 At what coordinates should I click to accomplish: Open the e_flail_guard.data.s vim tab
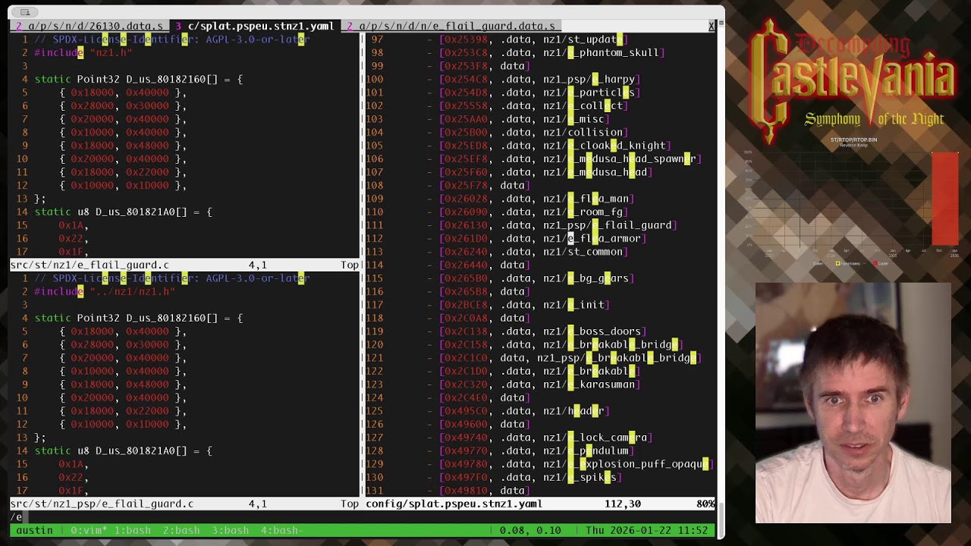coord(451,26)
